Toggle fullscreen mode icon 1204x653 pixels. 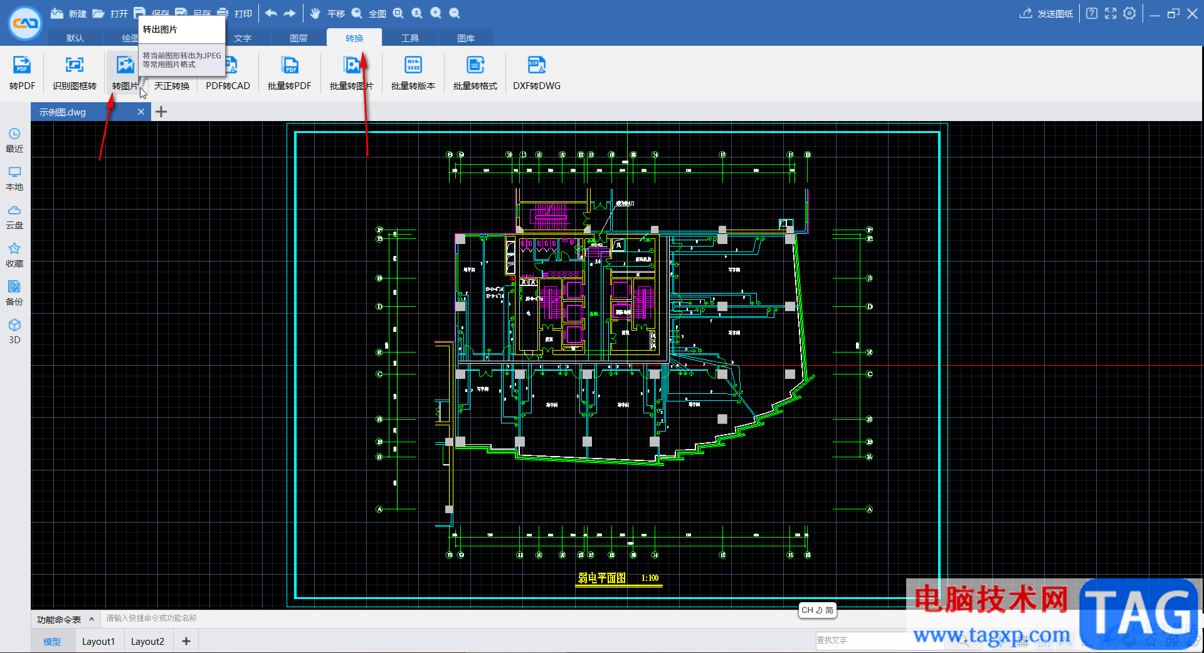[1111, 13]
